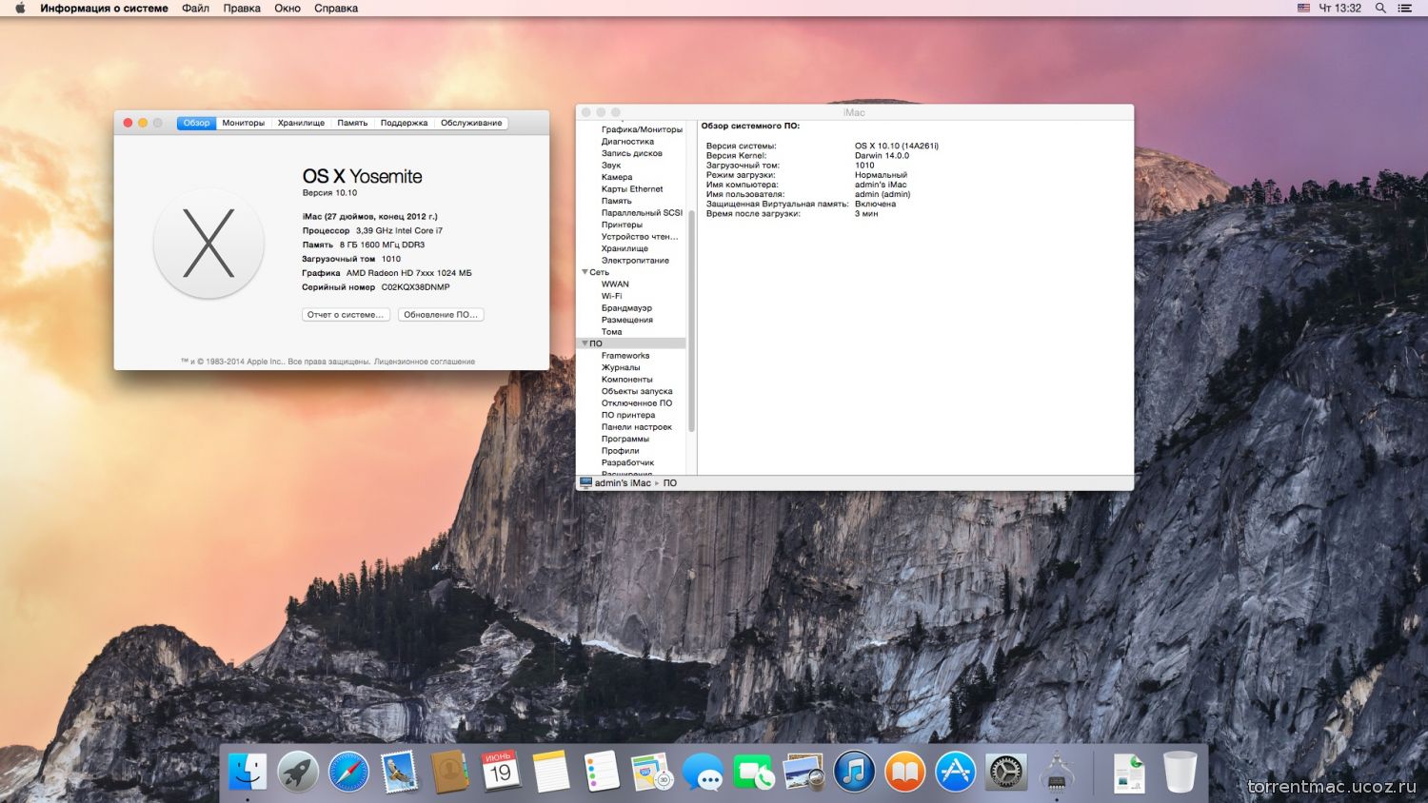Select Камера in the sidebar

point(617,177)
